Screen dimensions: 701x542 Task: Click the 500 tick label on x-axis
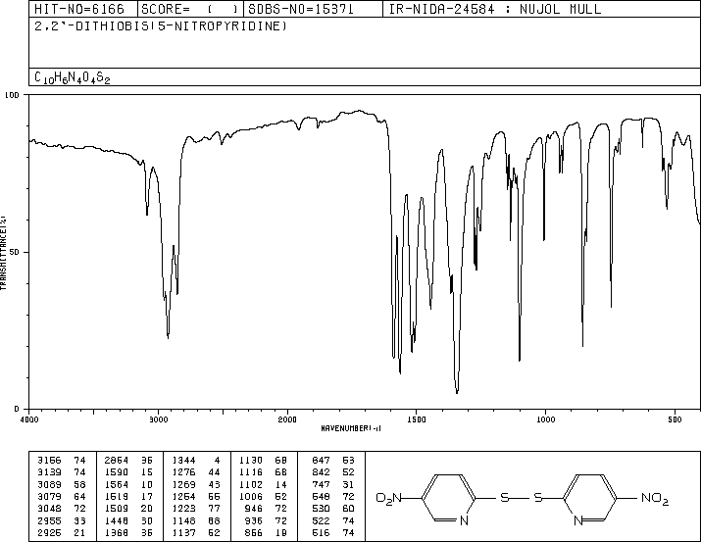click(675, 419)
